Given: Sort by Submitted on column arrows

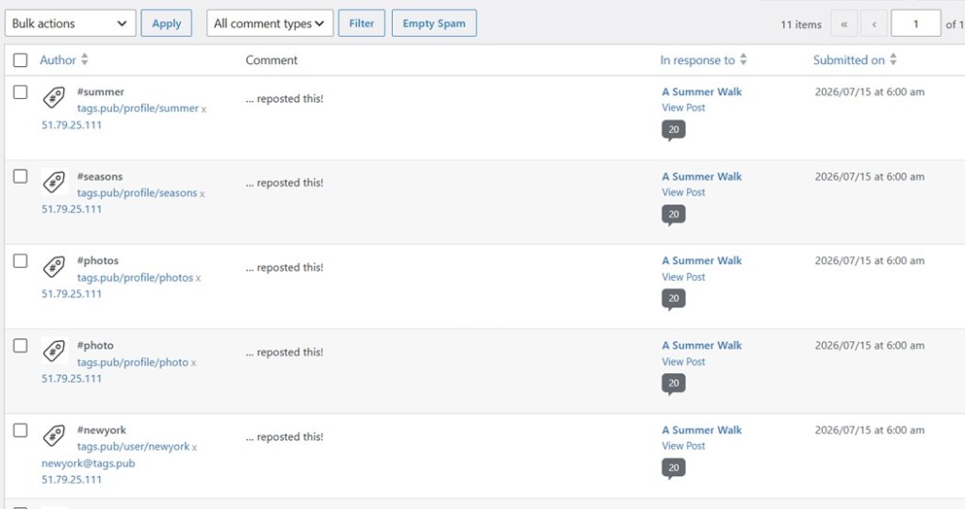Looking at the screenshot, I should (x=893, y=59).
